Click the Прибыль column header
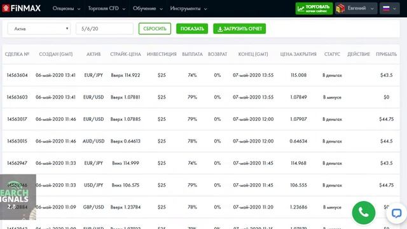407x229 pixels. (x=386, y=54)
